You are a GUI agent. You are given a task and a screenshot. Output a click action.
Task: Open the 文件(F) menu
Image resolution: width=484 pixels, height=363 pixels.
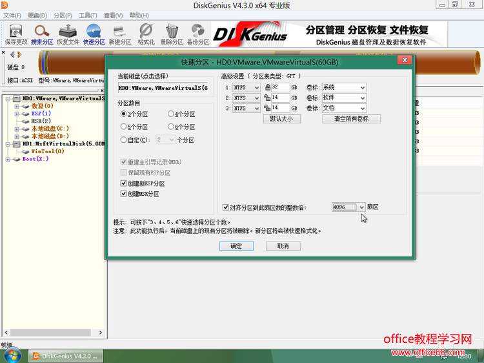coord(12,16)
